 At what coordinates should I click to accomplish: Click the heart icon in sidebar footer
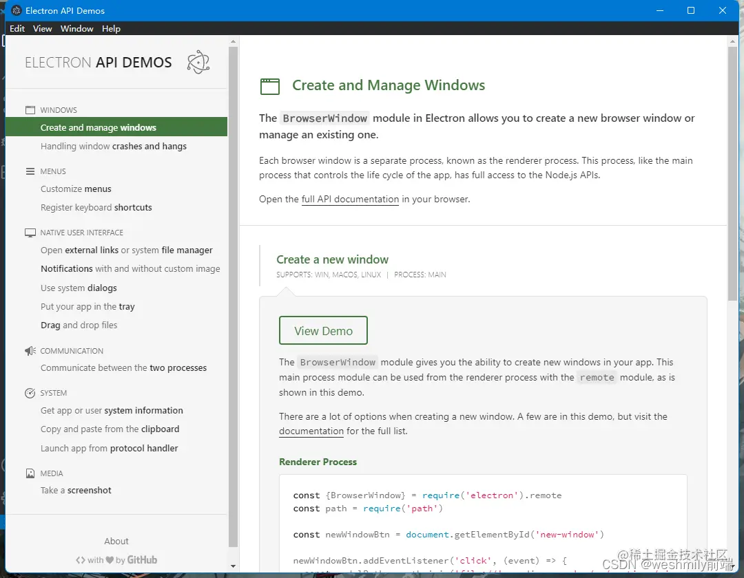[x=110, y=560]
